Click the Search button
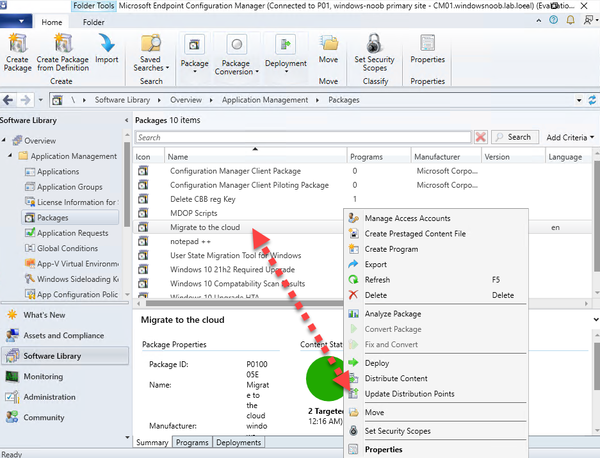Viewport: 600px width, 458px height. coord(515,137)
